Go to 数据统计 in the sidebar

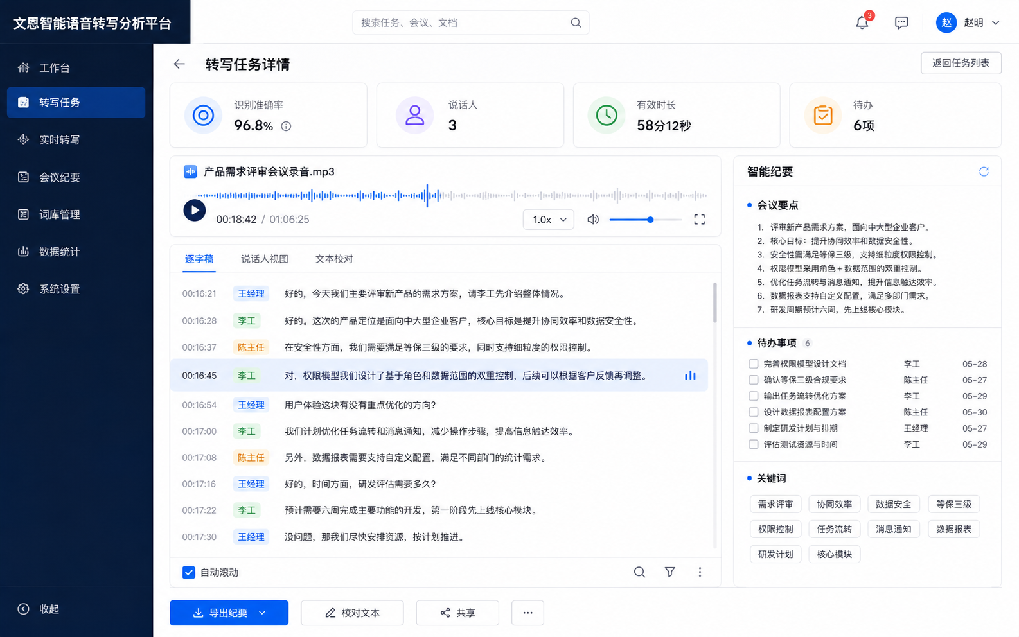76,252
